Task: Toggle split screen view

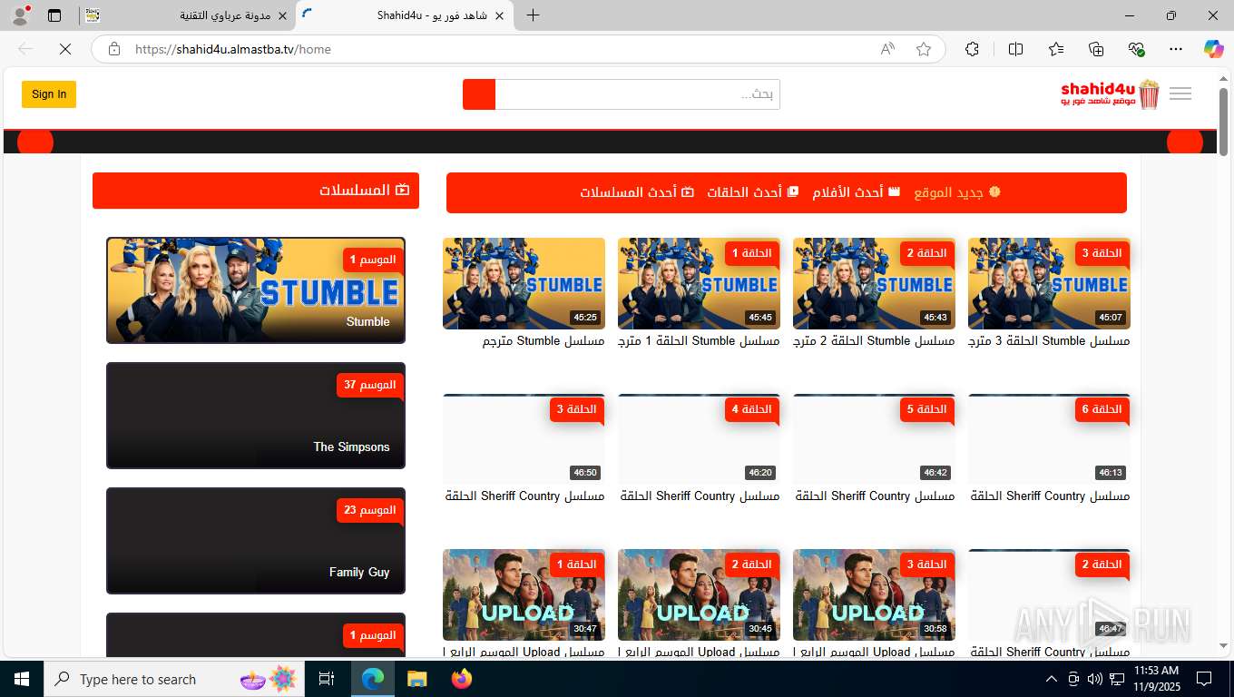Action: click(1015, 49)
